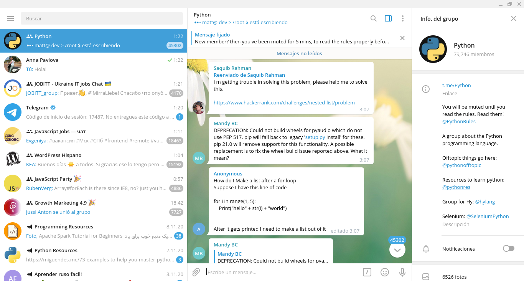This screenshot has width=524, height=281.
Task: Open the @PythonRules mention
Action: pyautogui.click(x=459, y=121)
